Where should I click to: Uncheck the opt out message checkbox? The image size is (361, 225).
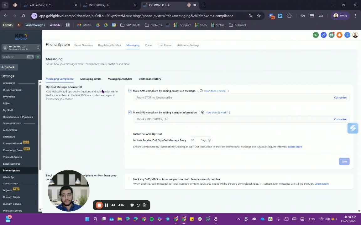(x=130, y=91)
